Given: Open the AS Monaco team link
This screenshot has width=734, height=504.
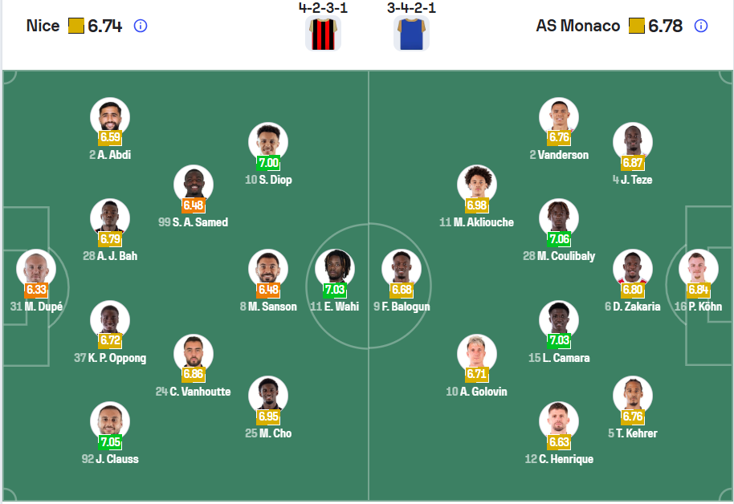Looking at the screenshot, I should (x=577, y=26).
